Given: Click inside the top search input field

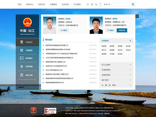Looking at the screenshot, I should coord(122,4).
